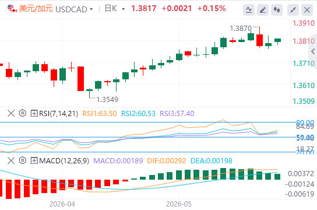The image size is (317, 210).
Task: Collapse chart with the shrink arrows icon
Action: 293,9
